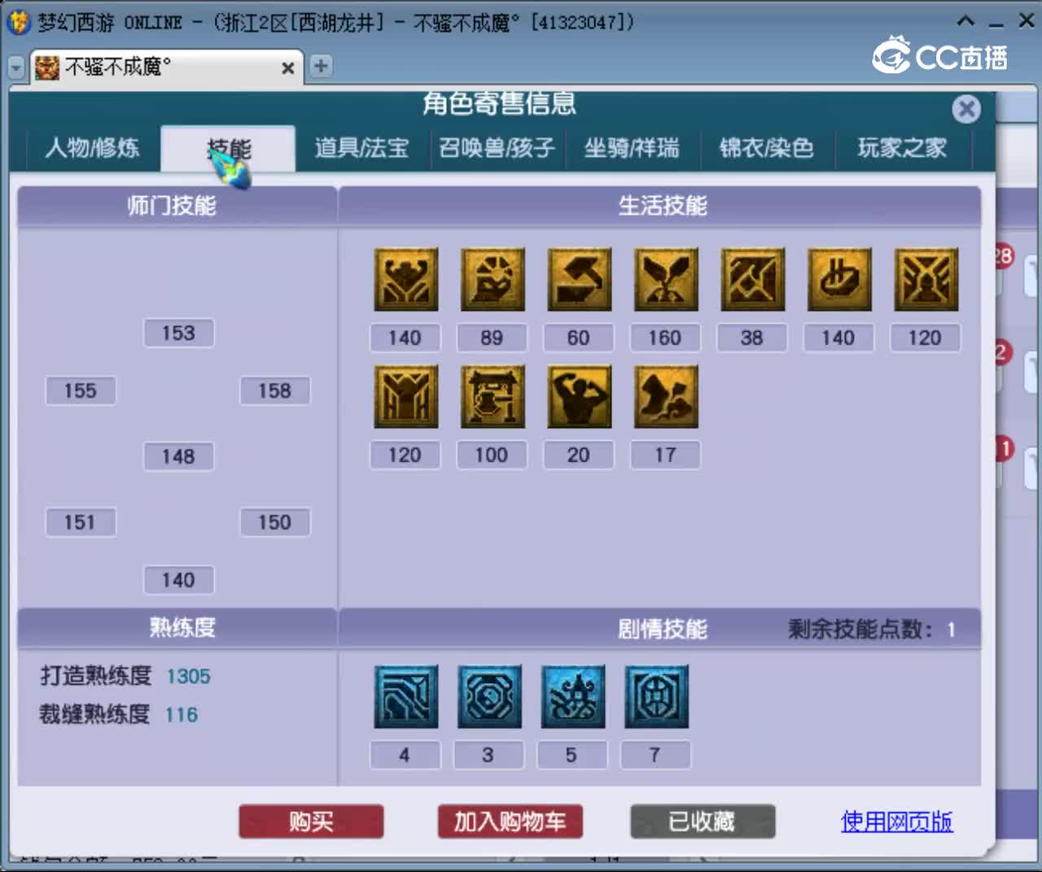
Task: Click the sect skill level 148 box
Action: [x=178, y=456]
